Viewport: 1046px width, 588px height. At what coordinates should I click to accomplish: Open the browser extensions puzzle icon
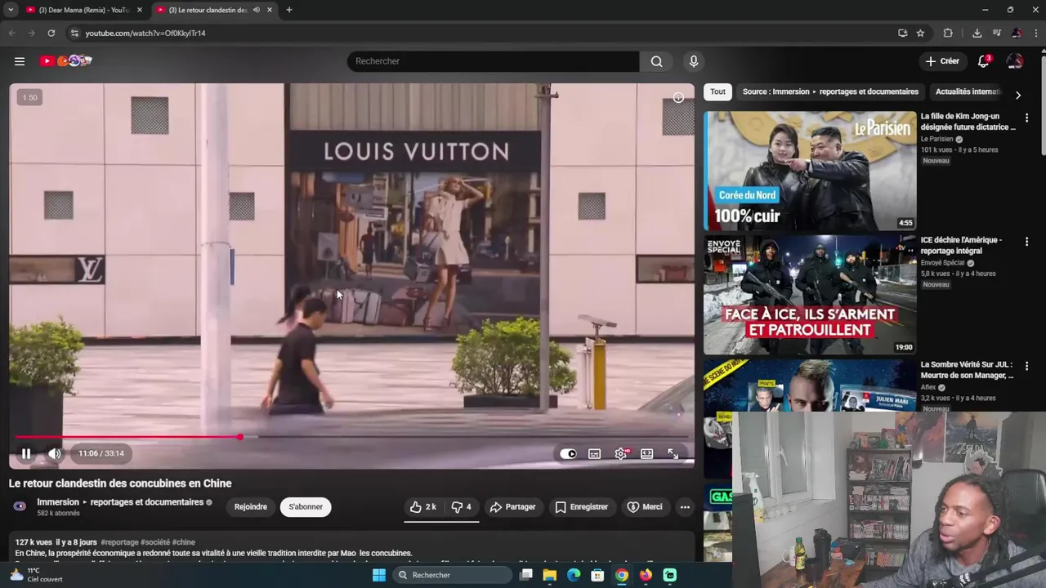pyautogui.click(x=948, y=33)
